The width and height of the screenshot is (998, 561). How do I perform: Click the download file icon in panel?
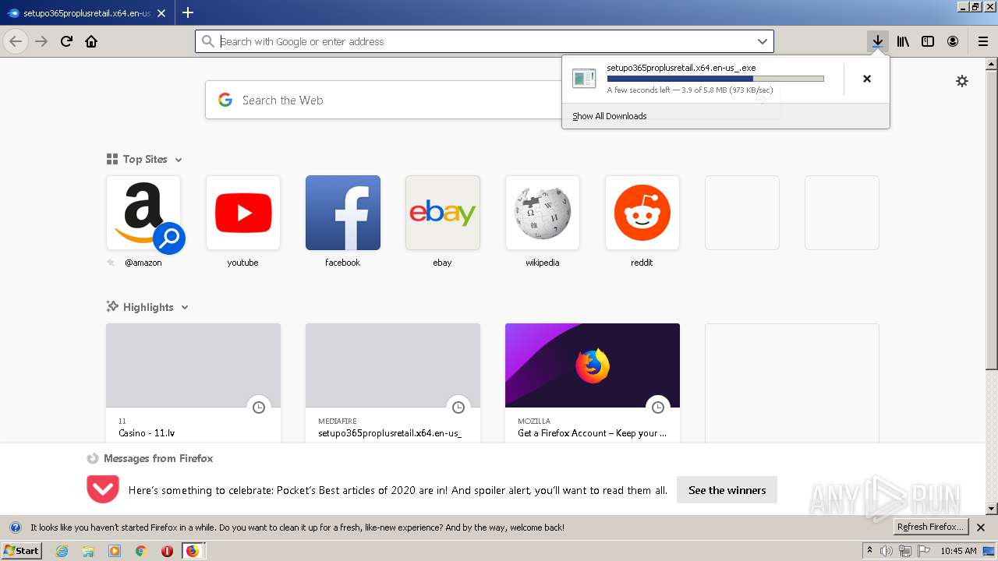584,78
